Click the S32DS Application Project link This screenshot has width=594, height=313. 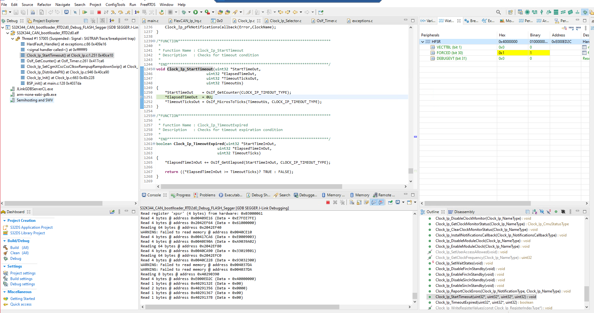click(31, 227)
